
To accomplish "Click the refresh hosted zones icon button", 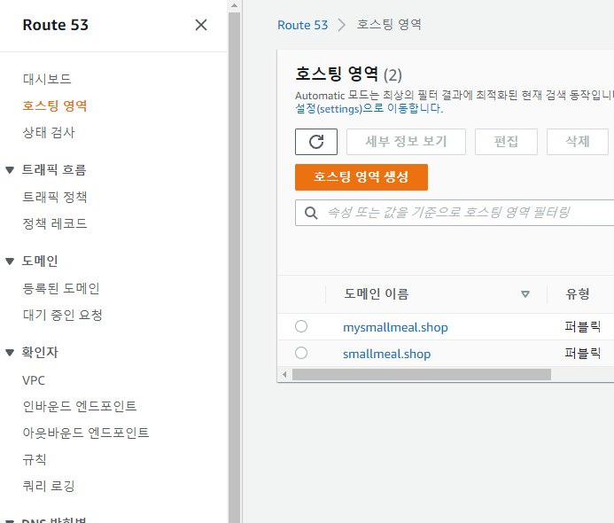I will (x=316, y=142).
